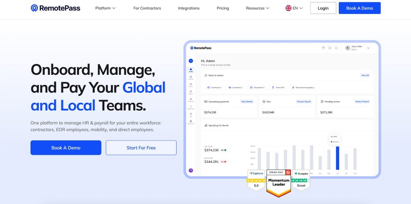Expand the Platform menu chevron
Image resolution: width=411 pixels, height=204 pixels.
pyautogui.click(x=114, y=8)
